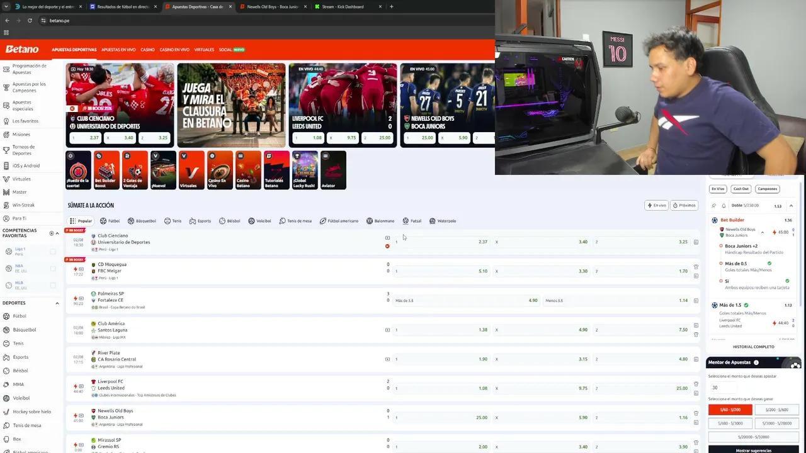Switch to Apuestas en Vivo menu
Image resolution: width=806 pixels, height=453 pixels.
(x=118, y=50)
